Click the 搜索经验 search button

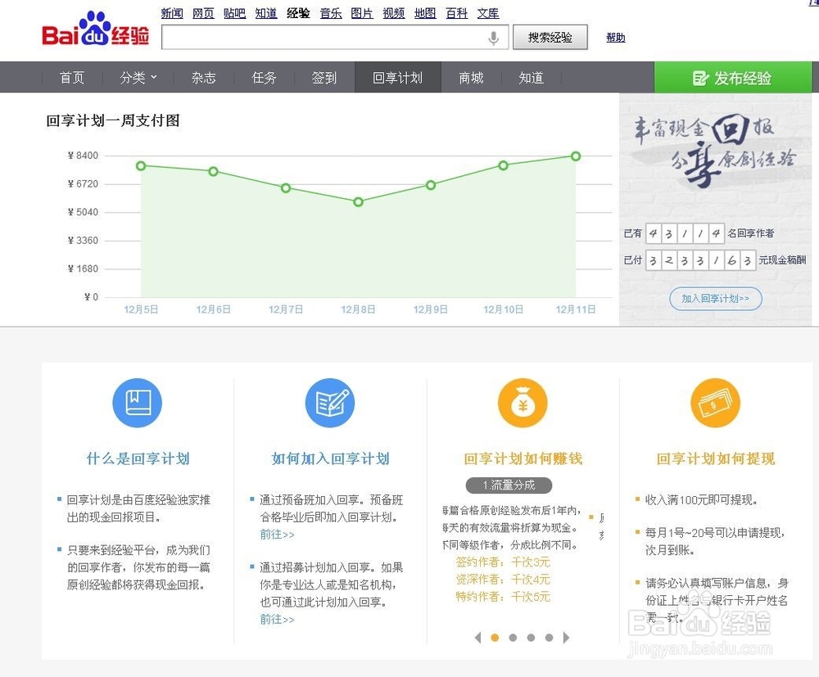point(550,37)
